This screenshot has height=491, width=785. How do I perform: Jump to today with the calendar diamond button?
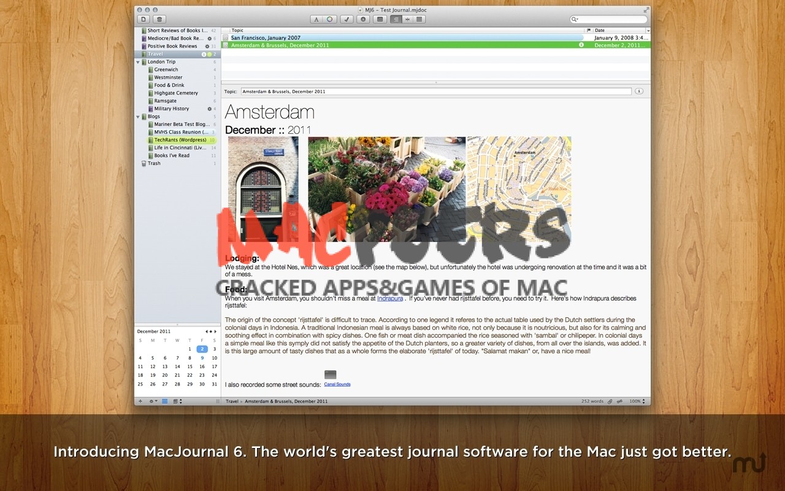pos(210,331)
